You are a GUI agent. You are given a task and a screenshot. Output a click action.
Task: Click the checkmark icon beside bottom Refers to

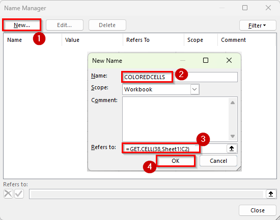coord(19,193)
